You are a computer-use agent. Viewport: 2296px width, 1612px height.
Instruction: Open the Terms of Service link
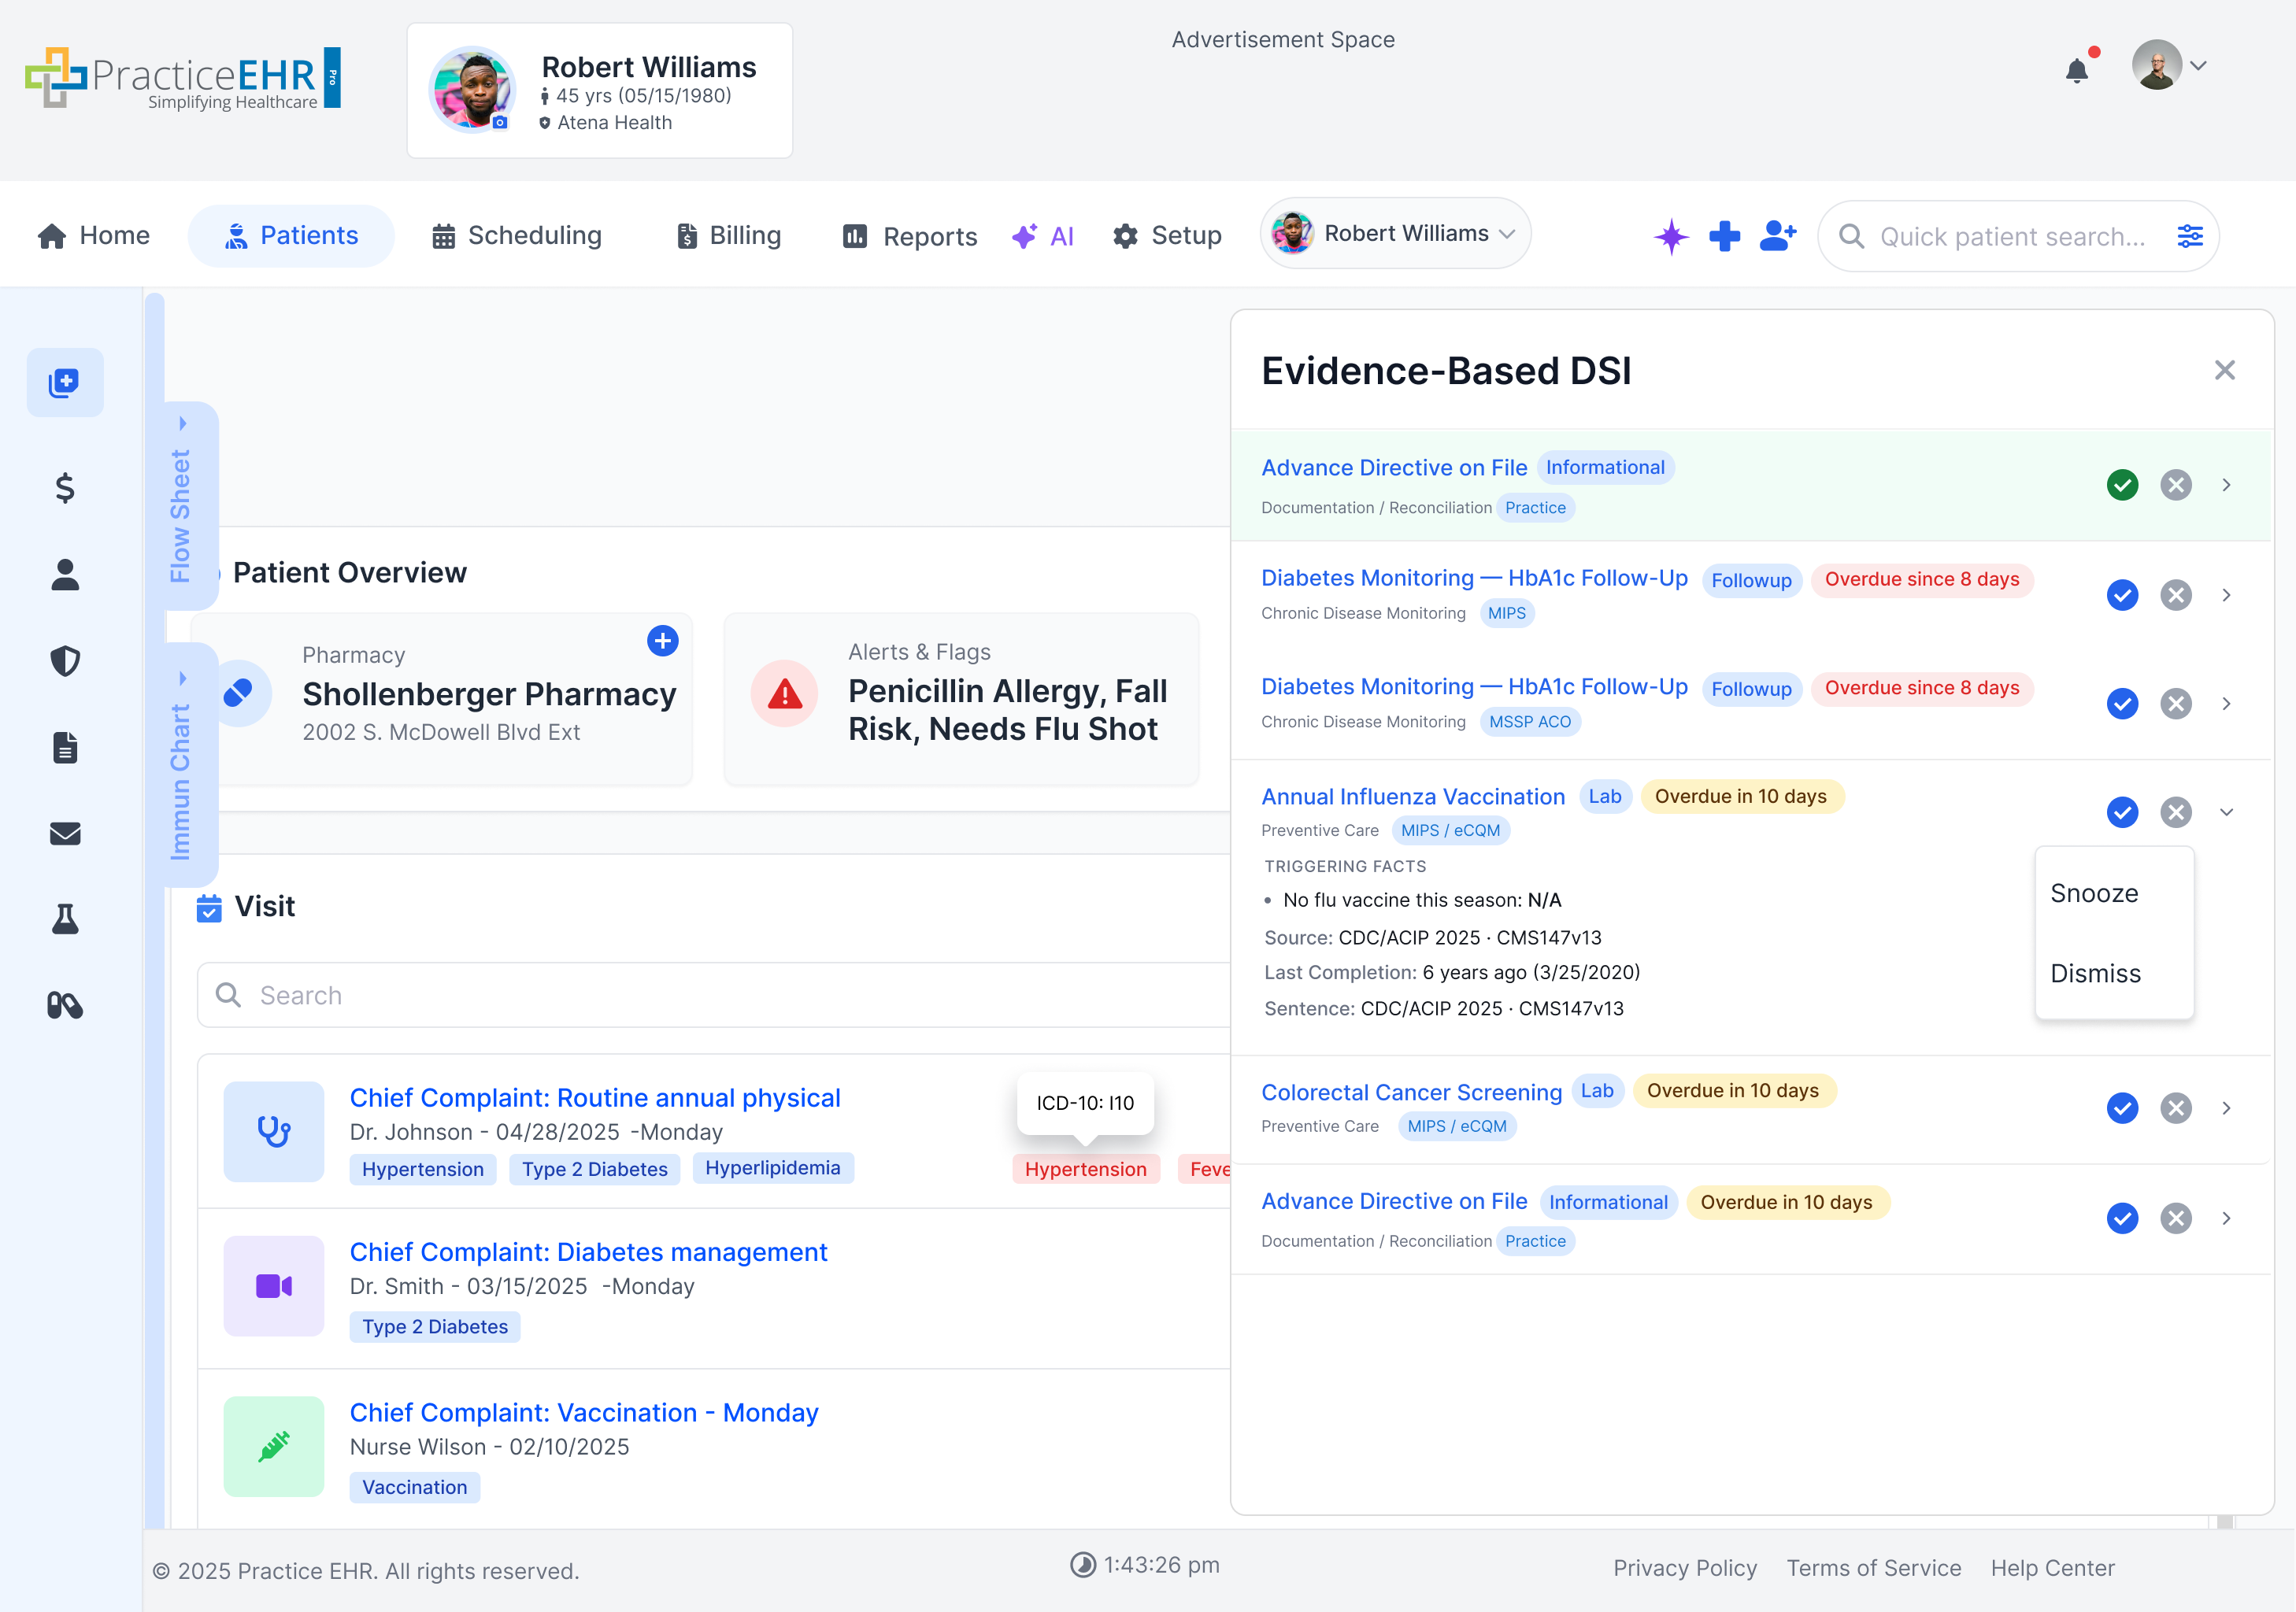[1874, 1568]
